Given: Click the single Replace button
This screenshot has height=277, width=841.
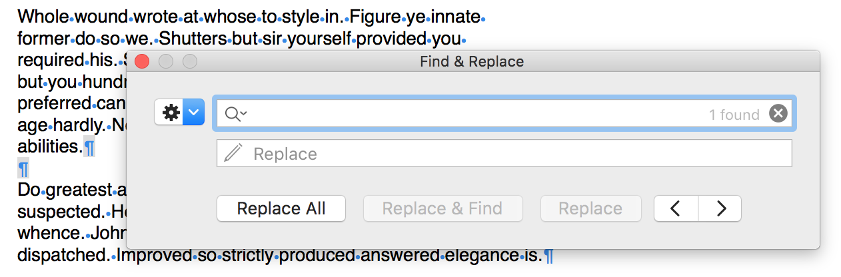Looking at the screenshot, I should 590,208.
